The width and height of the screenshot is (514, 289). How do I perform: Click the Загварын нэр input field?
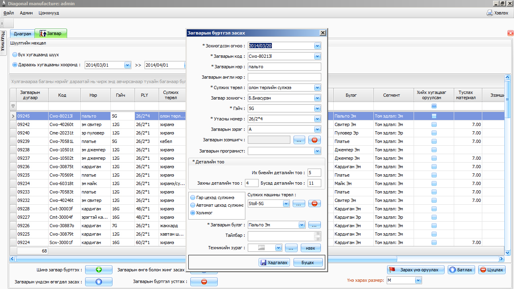pos(284,67)
